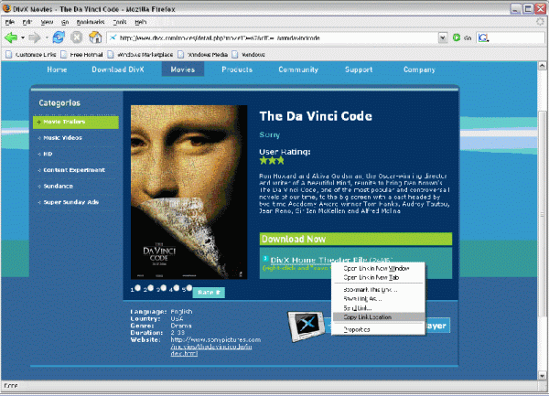Open the Back button history dropdown arrow
The image size is (549, 396).
tap(22, 37)
